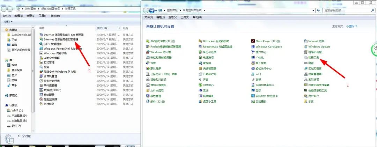Screen dimensions: 377x147
Task: Sort files by 修改日期 column header
Action: pos(102,28)
